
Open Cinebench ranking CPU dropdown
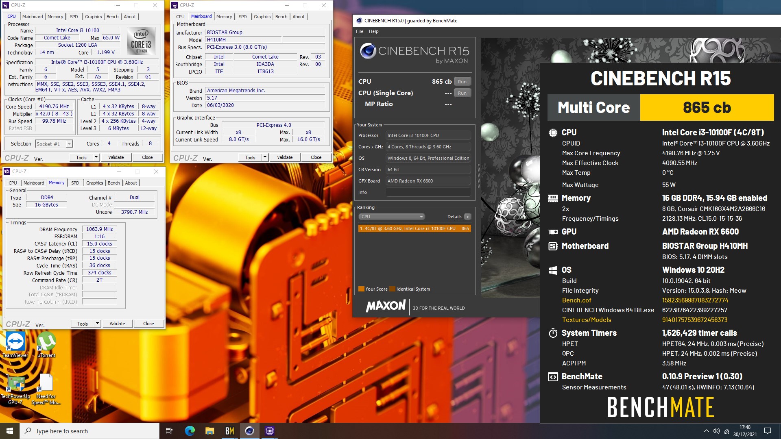[392, 217]
